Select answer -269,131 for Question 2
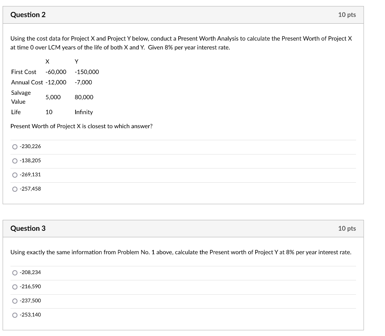 coord(15,174)
